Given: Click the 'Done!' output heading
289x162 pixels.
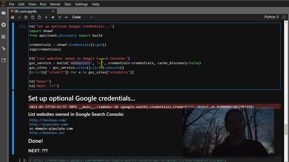Looking at the screenshot, I should tap(36, 141).
